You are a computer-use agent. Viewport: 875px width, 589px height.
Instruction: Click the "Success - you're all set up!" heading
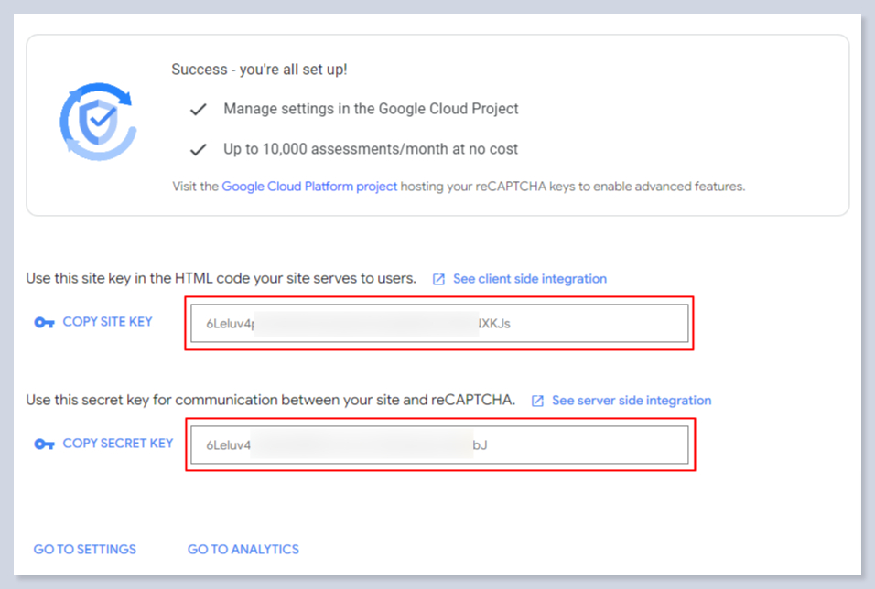tap(259, 70)
